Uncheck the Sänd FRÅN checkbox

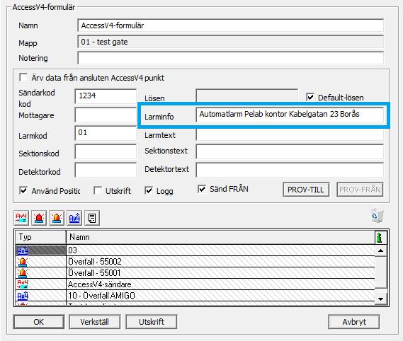[202, 189]
